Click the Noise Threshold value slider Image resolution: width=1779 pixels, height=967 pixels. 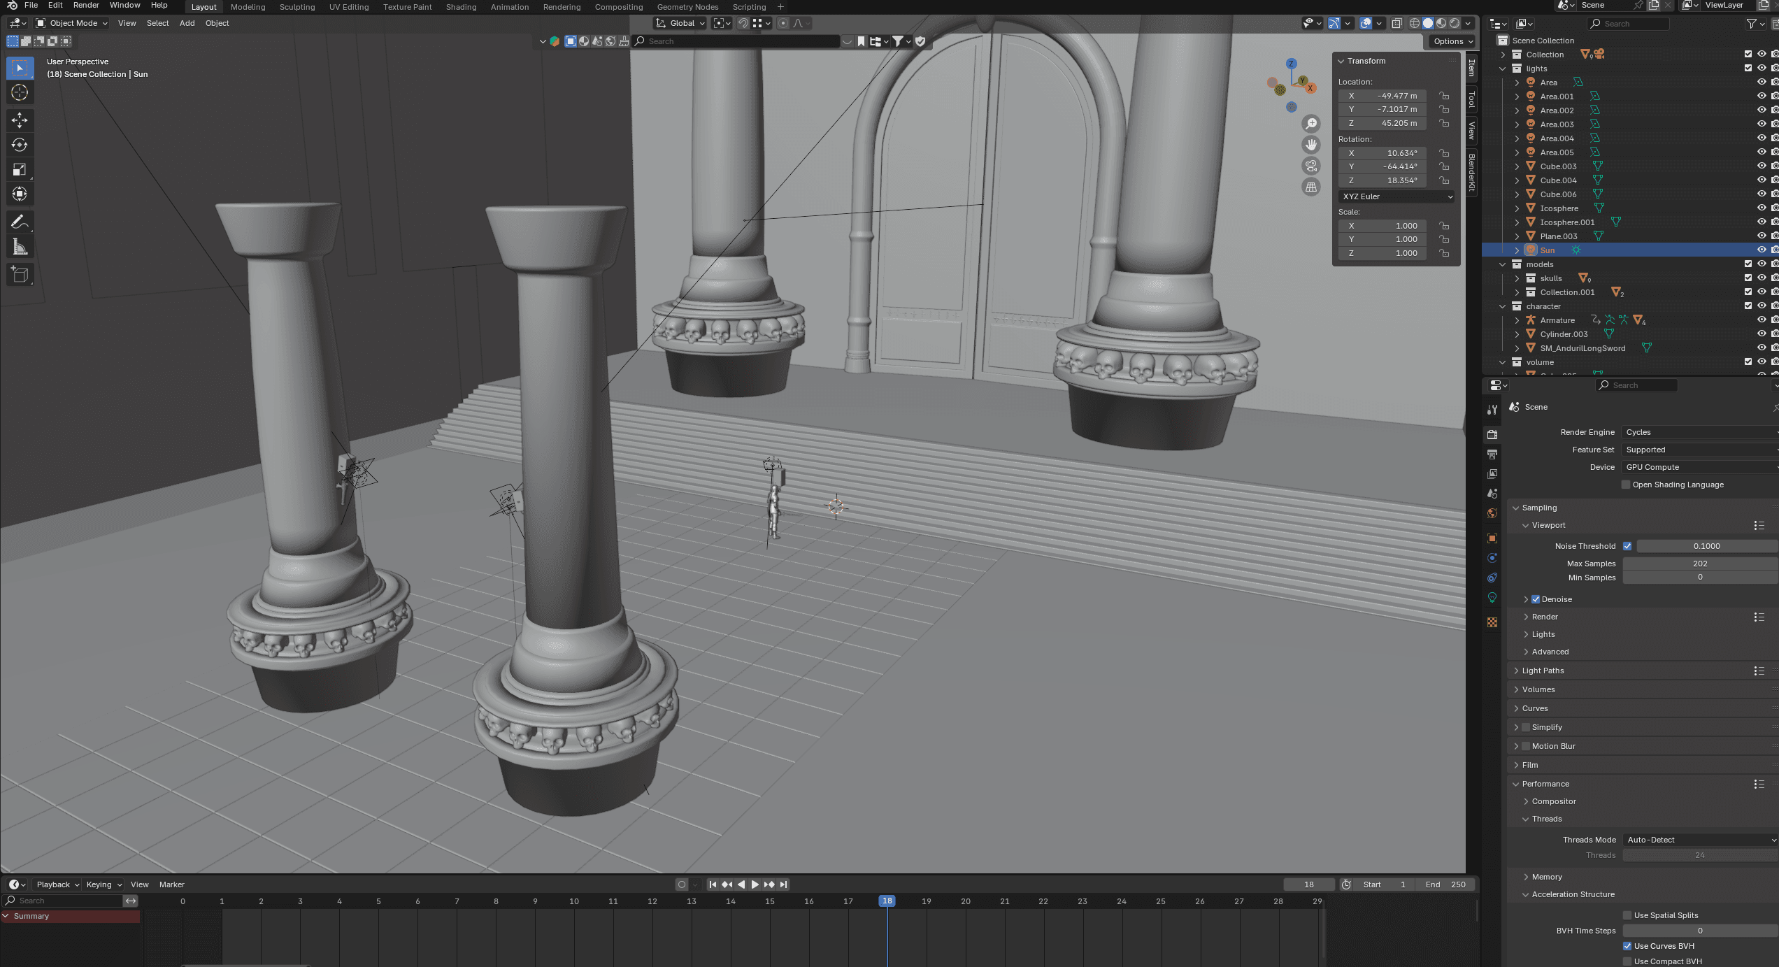[1706, 546]
